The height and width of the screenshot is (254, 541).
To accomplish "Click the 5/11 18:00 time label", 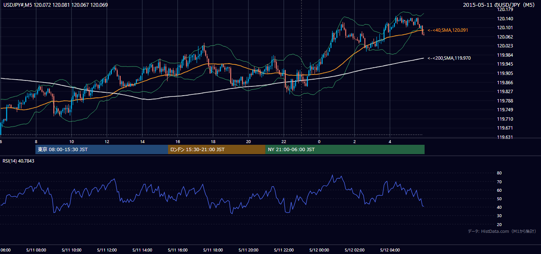I will click(213, 250).
